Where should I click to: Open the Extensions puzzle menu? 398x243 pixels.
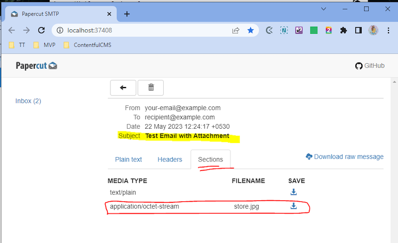pyautogui.click(x=343, y=30)
